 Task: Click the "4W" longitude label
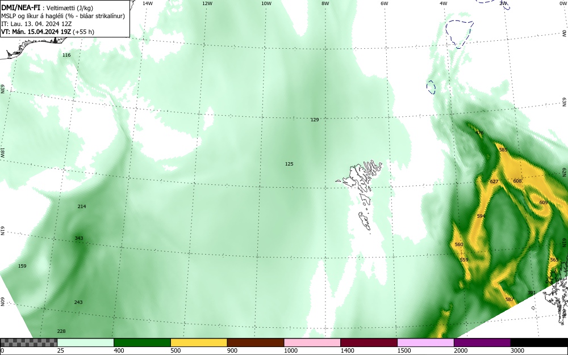tap(444, 3)
